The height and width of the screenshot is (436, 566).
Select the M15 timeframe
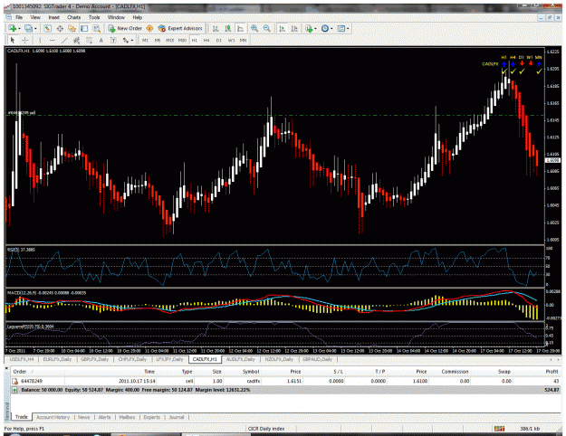pos(169,41)
